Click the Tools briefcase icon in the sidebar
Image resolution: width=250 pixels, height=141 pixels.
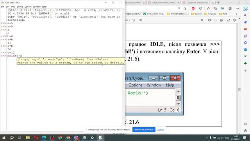pos(245,29)
